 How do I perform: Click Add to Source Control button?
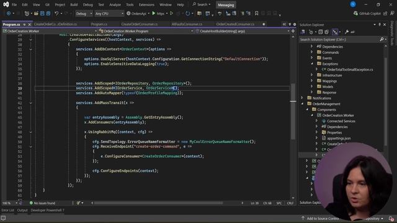click(320, 219)
